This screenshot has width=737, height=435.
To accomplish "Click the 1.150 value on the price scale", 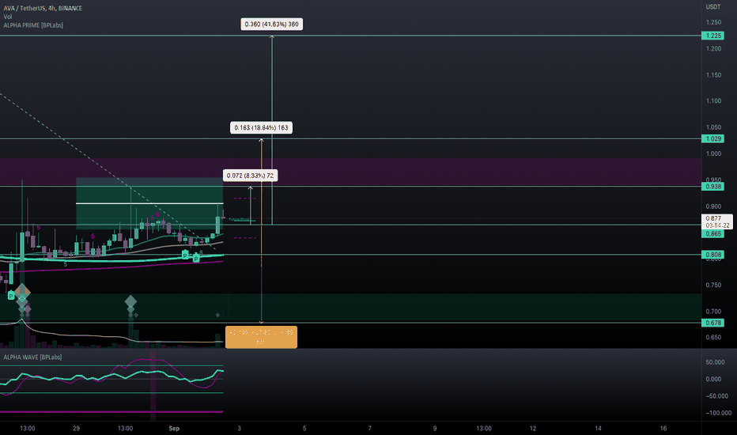I will (x=713, y=75).
